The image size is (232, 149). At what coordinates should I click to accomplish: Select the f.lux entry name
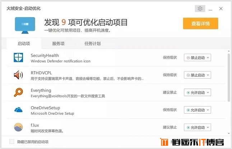point(35,125)
